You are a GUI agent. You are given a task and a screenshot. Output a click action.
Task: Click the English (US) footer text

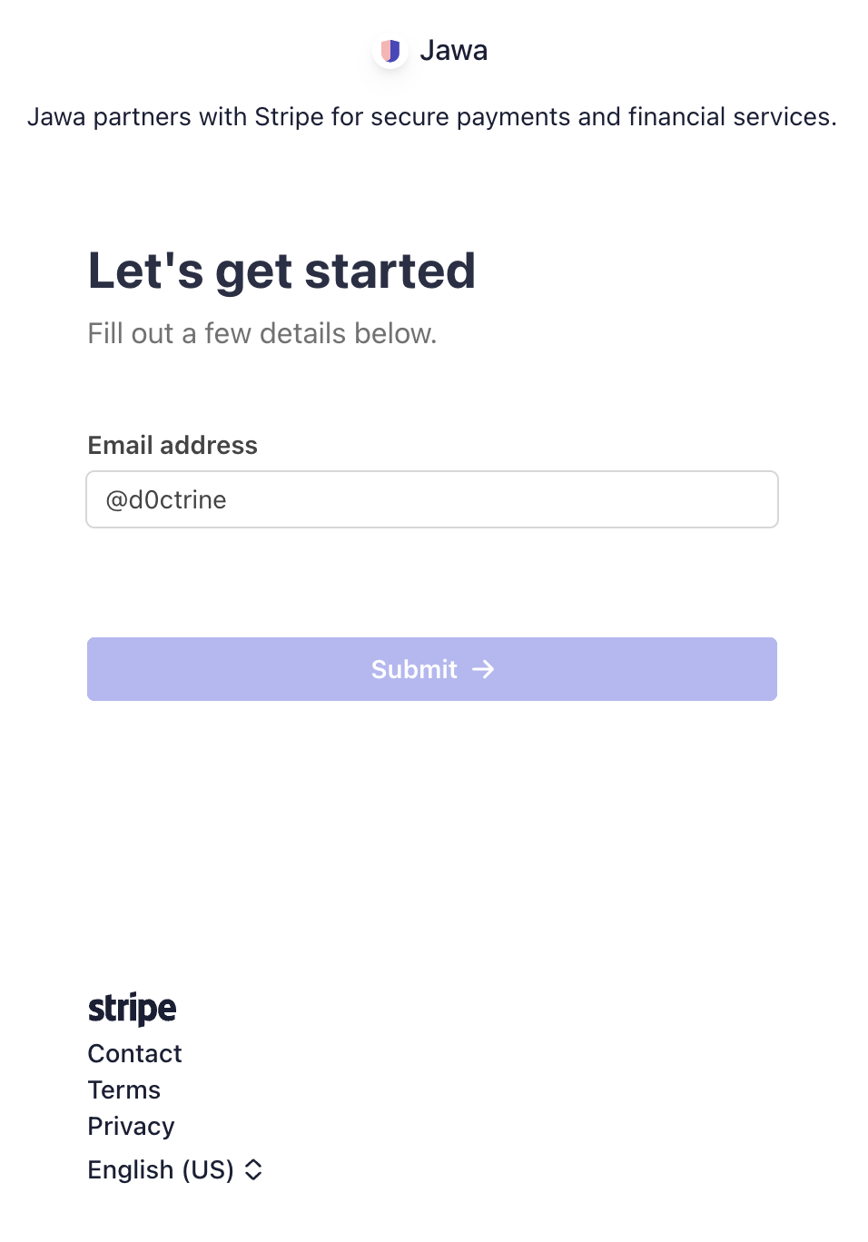pyautogui.click(x=160, y=1170)
